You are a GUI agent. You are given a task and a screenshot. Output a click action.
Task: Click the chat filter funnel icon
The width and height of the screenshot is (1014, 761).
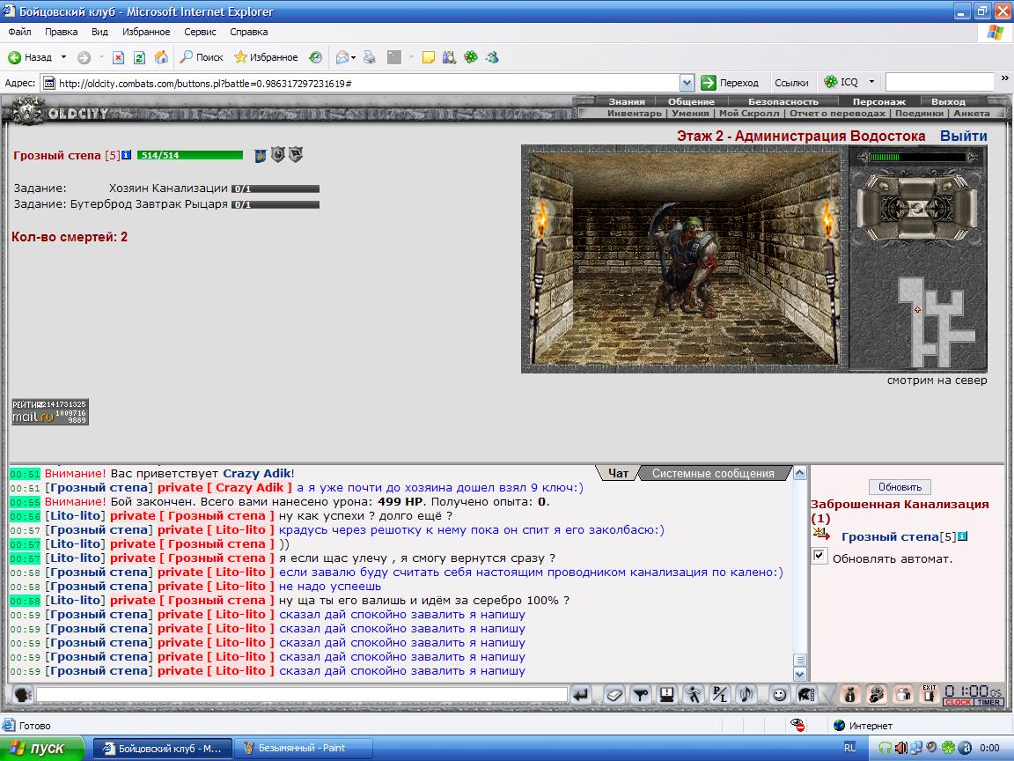(640, 694)
